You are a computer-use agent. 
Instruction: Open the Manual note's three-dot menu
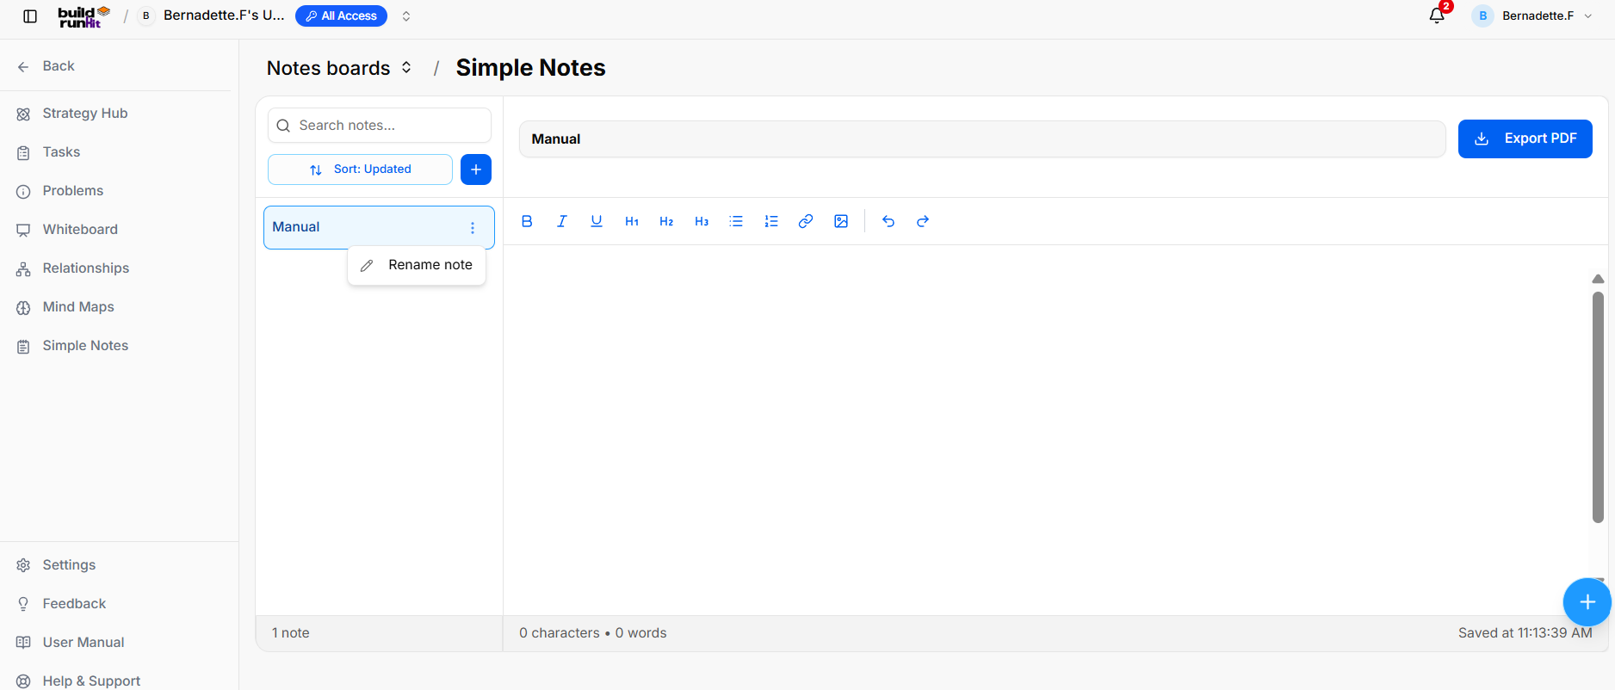(473, 228)
